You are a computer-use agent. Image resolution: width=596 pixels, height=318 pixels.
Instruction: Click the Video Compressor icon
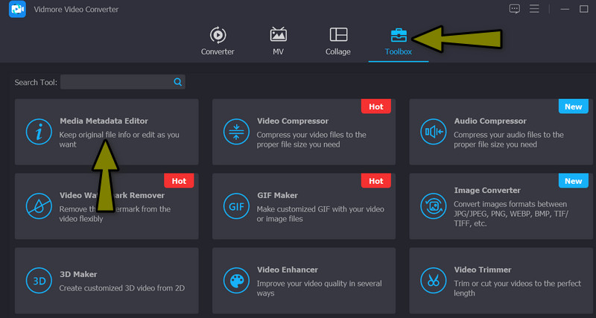(236, 131)
